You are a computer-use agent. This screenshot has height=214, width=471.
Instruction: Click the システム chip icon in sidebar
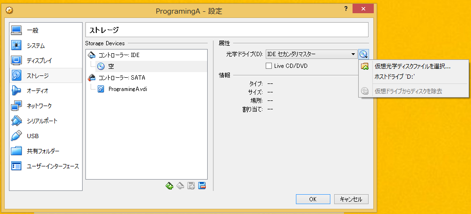point(17,45)
